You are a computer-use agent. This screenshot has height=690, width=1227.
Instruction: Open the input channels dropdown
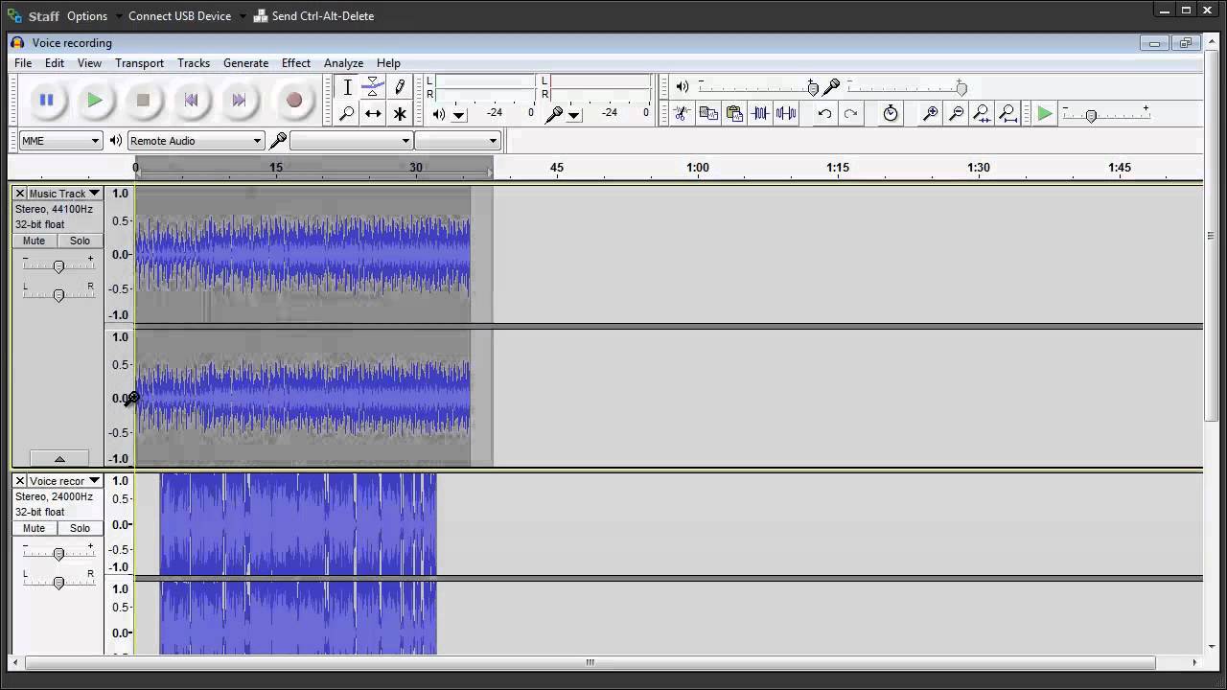[457, 141]
